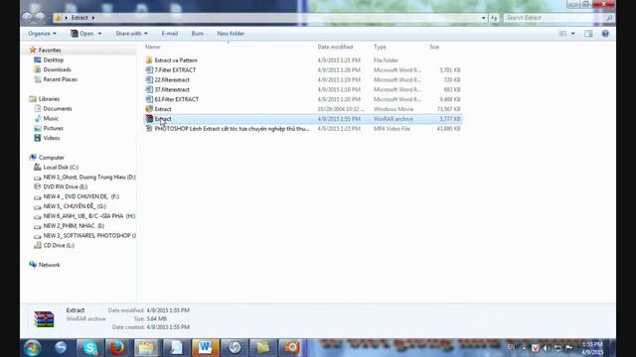636x357 pixels.
Task: Open NEW 1_Ghost, Duong Trung Hieu (D:) drive
Action: coord(89,177)
